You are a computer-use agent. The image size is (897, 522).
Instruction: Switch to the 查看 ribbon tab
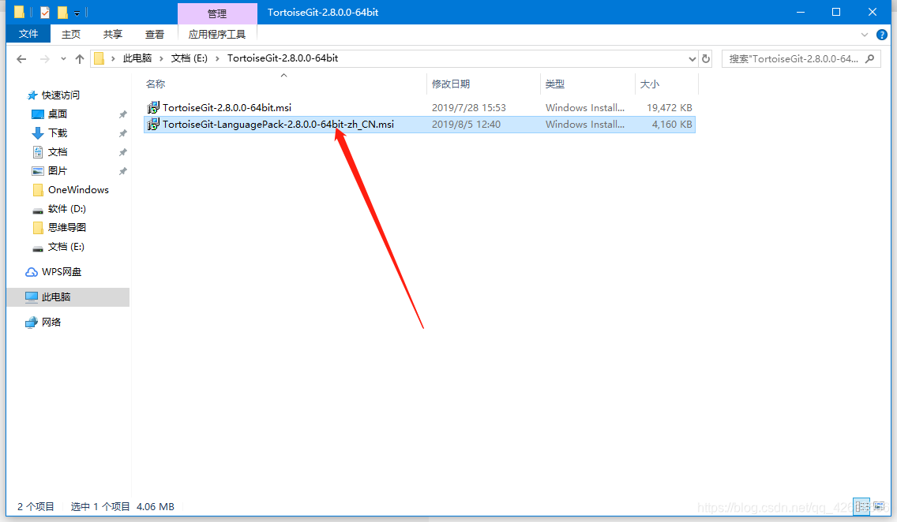[x=155, y=34]
